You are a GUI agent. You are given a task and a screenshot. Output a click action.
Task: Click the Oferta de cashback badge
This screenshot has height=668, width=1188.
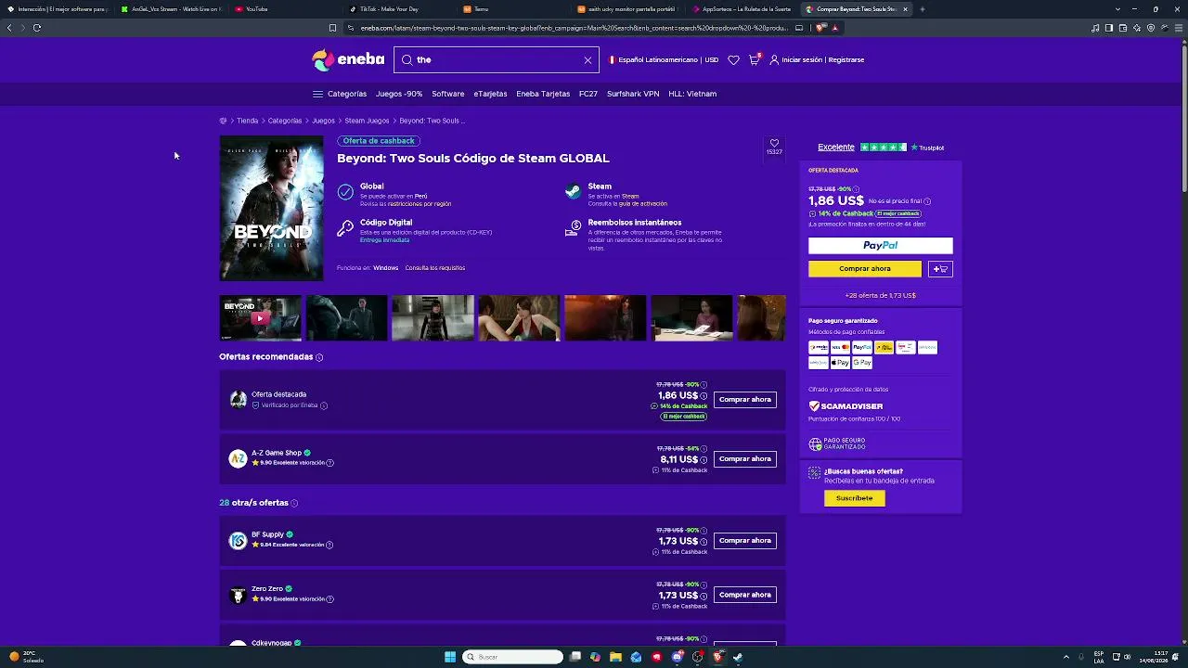(x=379, y=141)
